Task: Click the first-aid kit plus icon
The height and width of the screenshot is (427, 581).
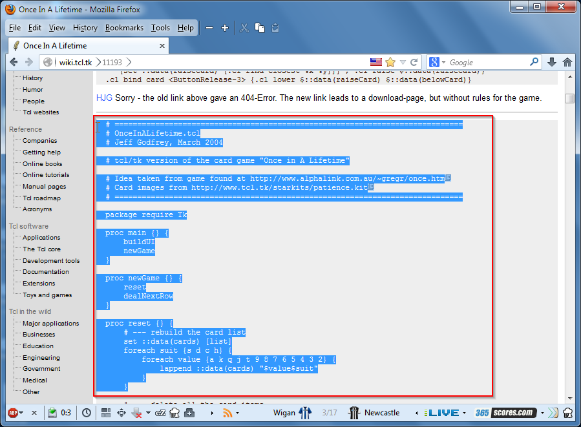Action: 189,413
